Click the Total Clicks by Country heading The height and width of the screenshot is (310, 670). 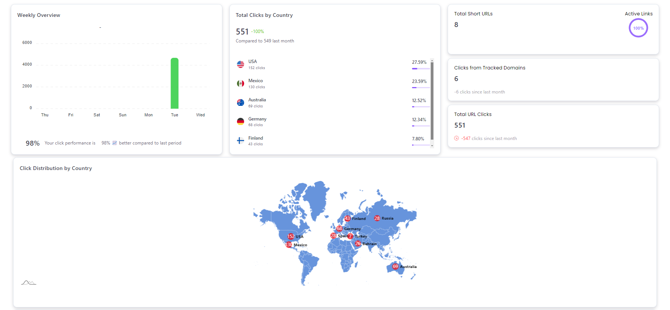pos(264,15)
